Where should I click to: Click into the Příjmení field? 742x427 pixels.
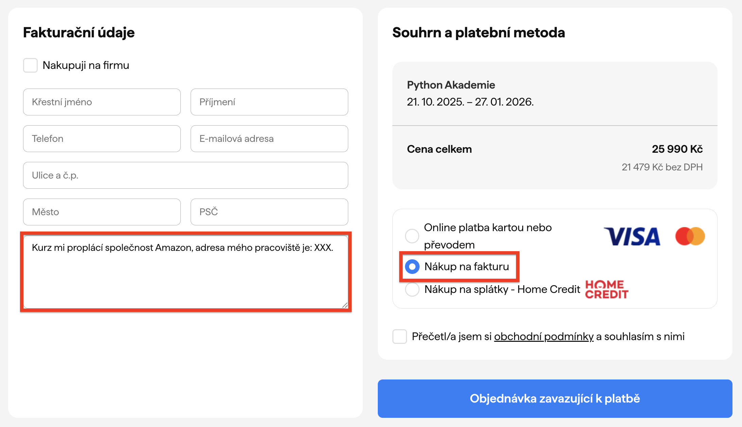coord(269,102)
